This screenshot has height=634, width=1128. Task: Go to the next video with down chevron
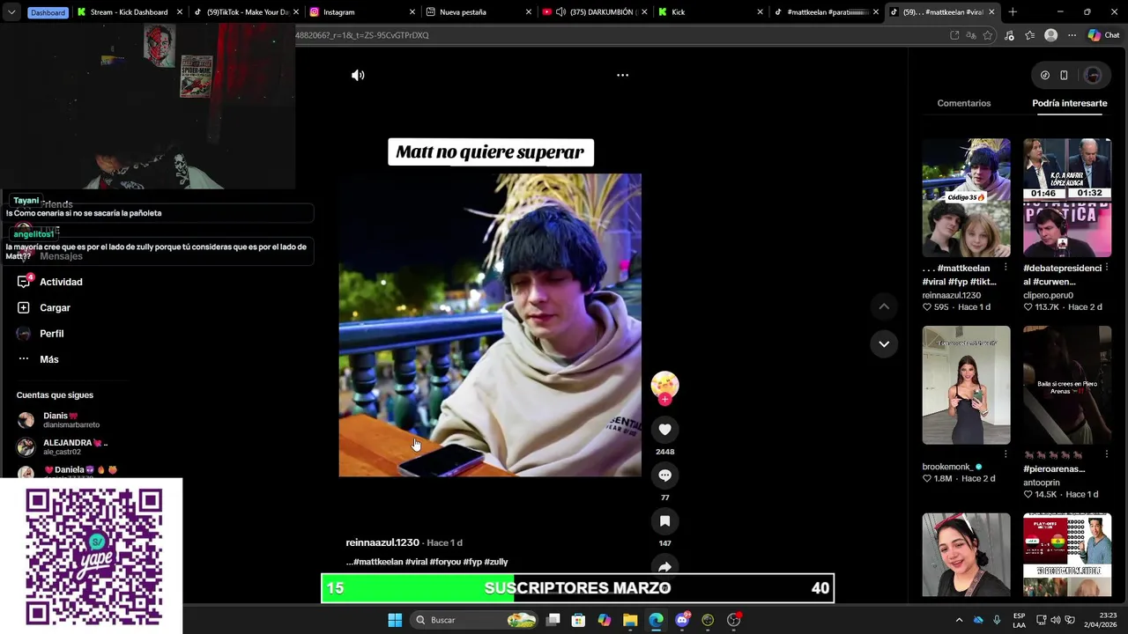tap(884, 343)
